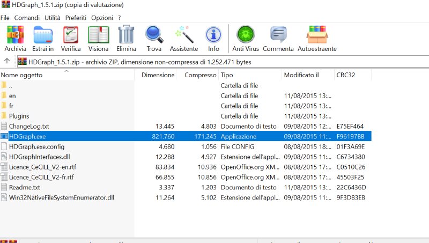429x243 pixels.
Task: Click the CRC32 value E75EF464
Action: [350, 126]
